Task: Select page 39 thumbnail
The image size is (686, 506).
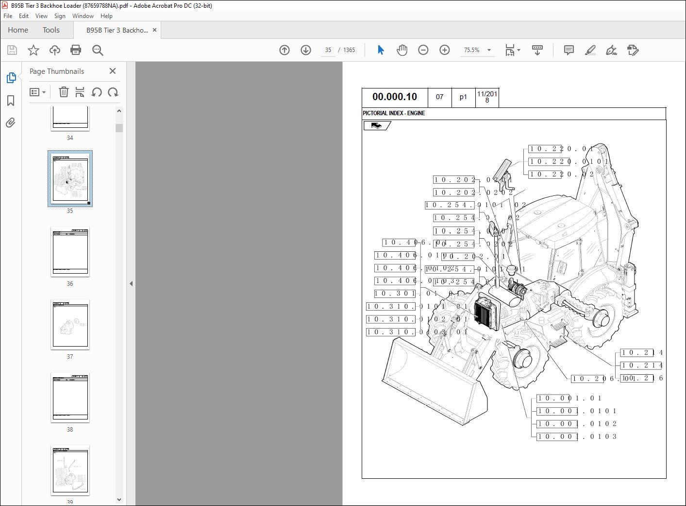Action: (70, 470)
